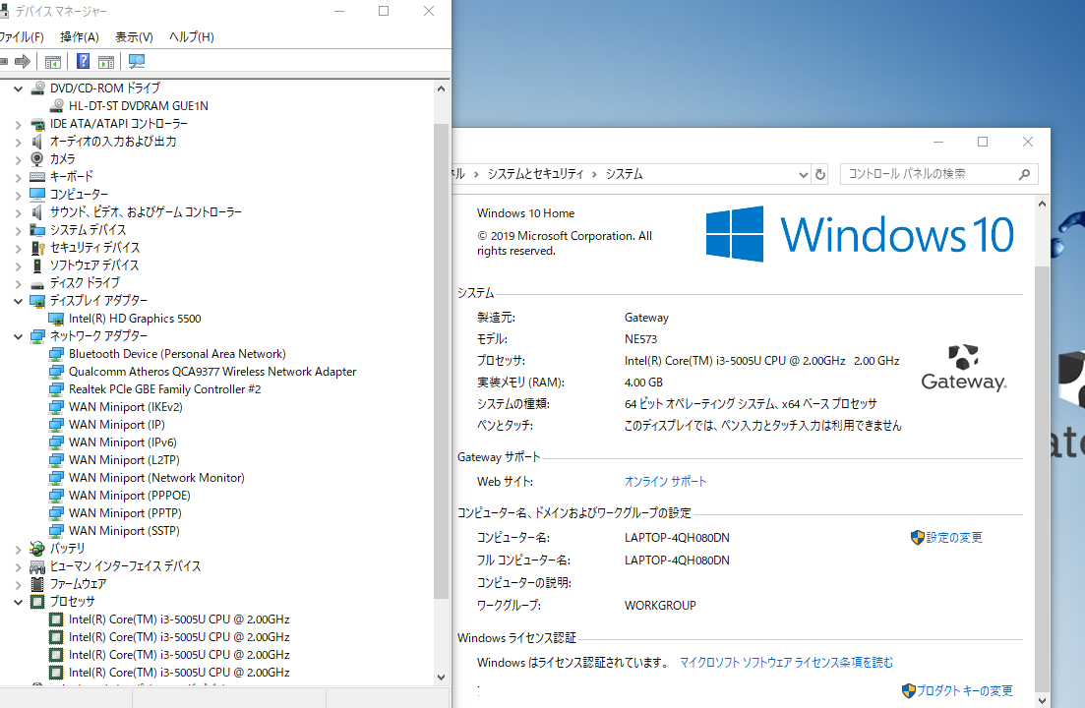Click the Intel(R) HD Graphics 5500 adapter icon
Viewport: 1085px width, 708px height.
point(56,319)
